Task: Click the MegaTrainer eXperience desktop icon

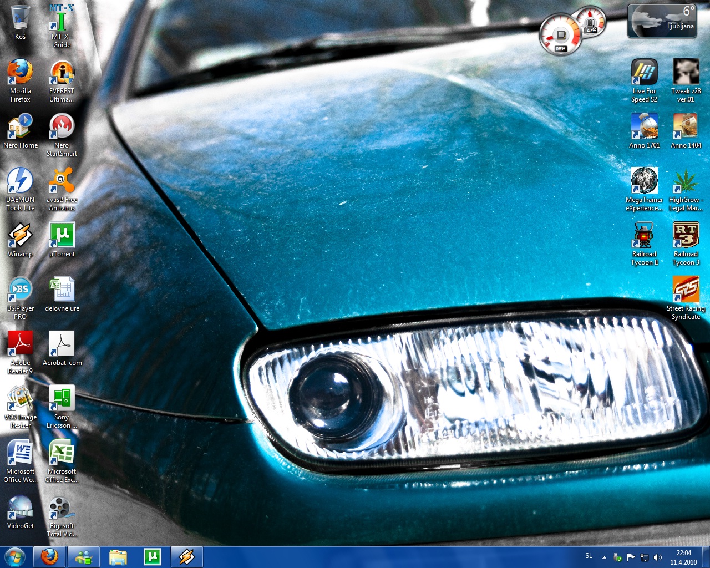Action: [x=645, y=190]
